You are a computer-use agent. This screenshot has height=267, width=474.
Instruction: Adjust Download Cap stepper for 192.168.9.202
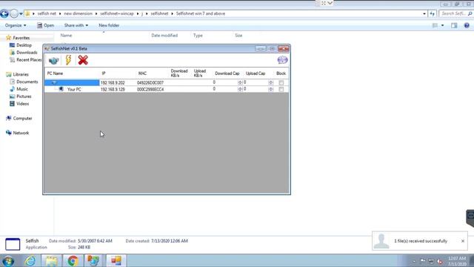pos(240,82)
